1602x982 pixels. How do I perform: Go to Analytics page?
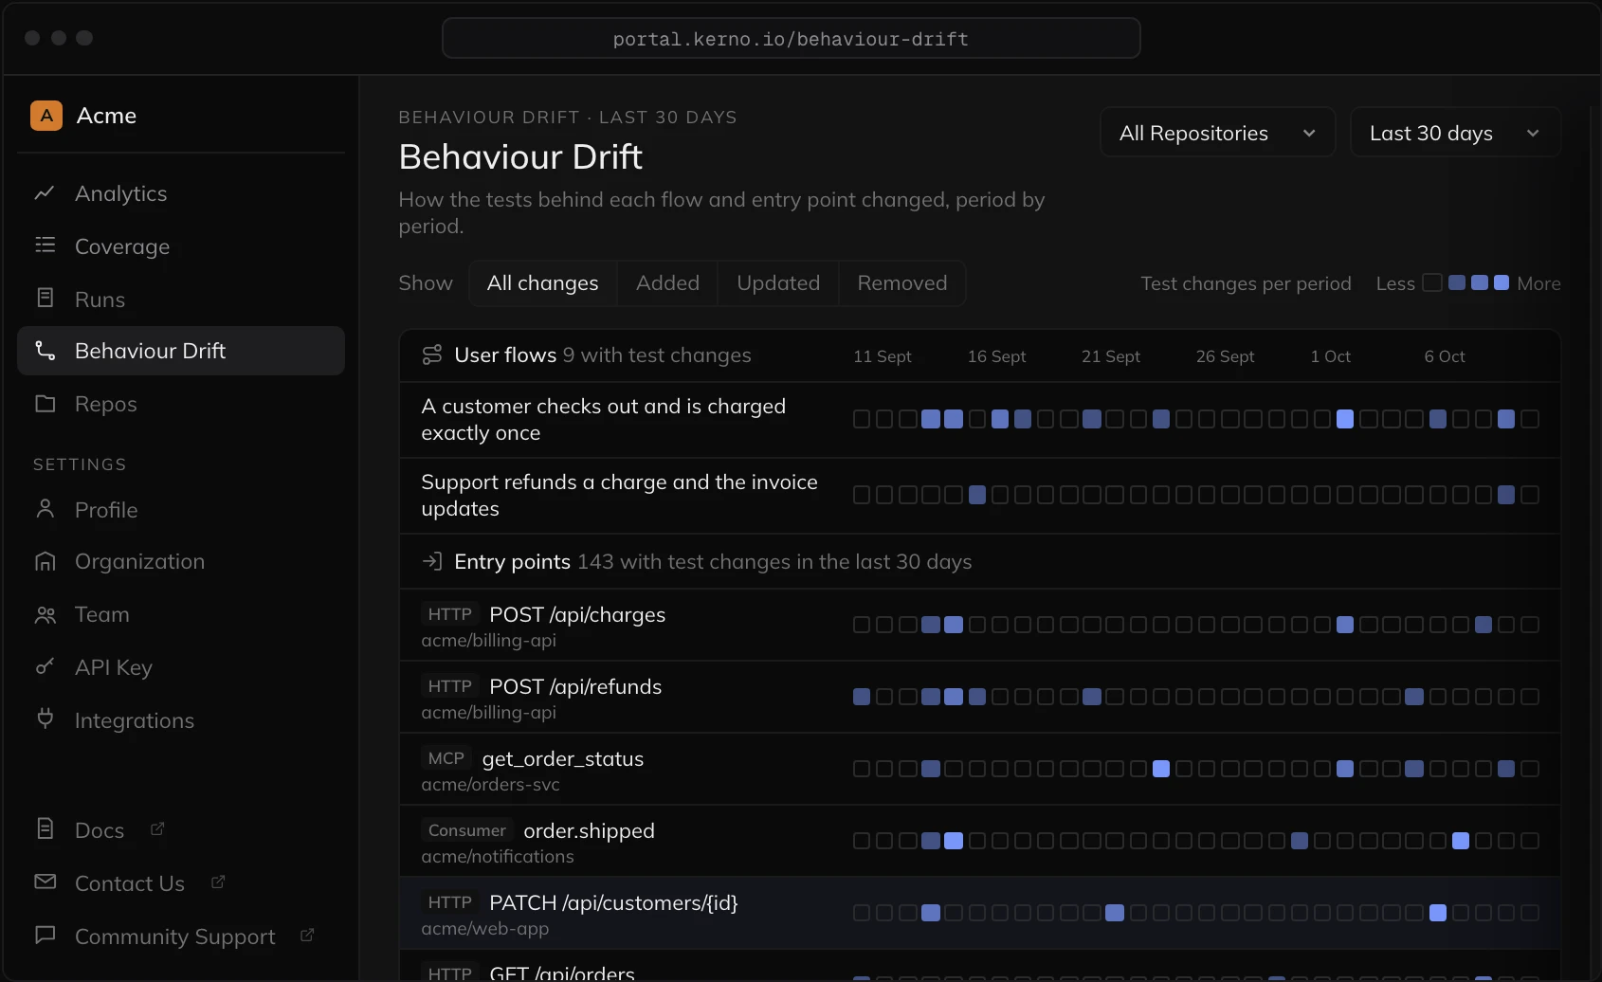coord(181,193)
